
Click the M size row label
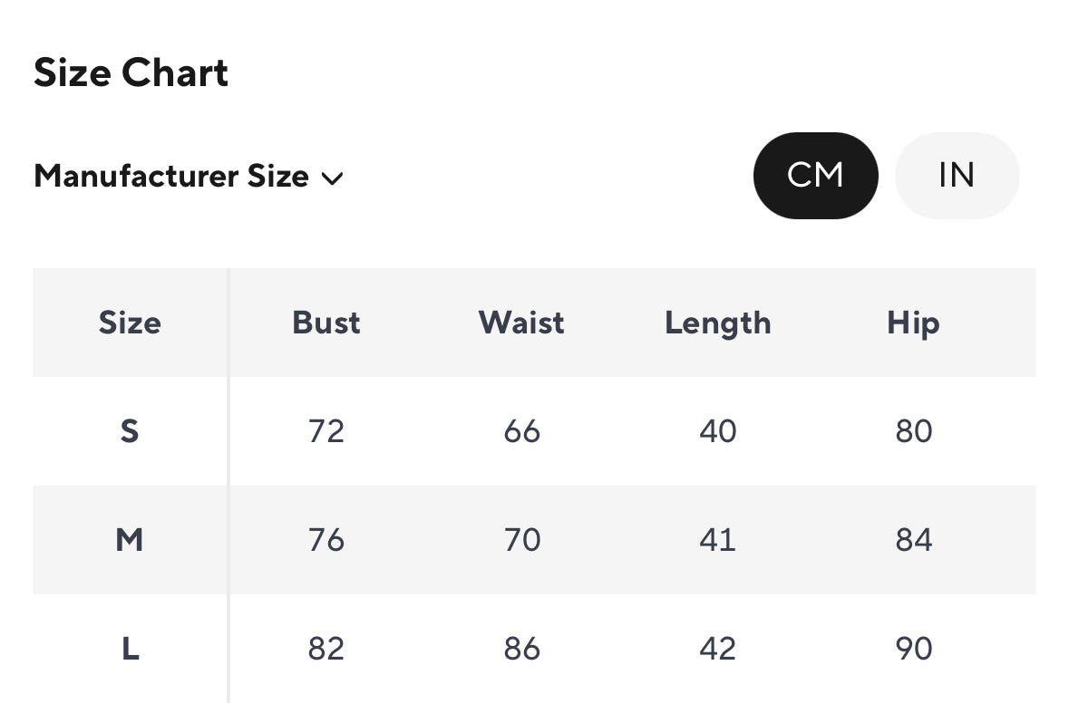130,540
